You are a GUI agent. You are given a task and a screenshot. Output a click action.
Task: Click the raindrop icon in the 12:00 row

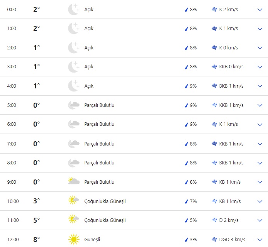coord(186,240)
